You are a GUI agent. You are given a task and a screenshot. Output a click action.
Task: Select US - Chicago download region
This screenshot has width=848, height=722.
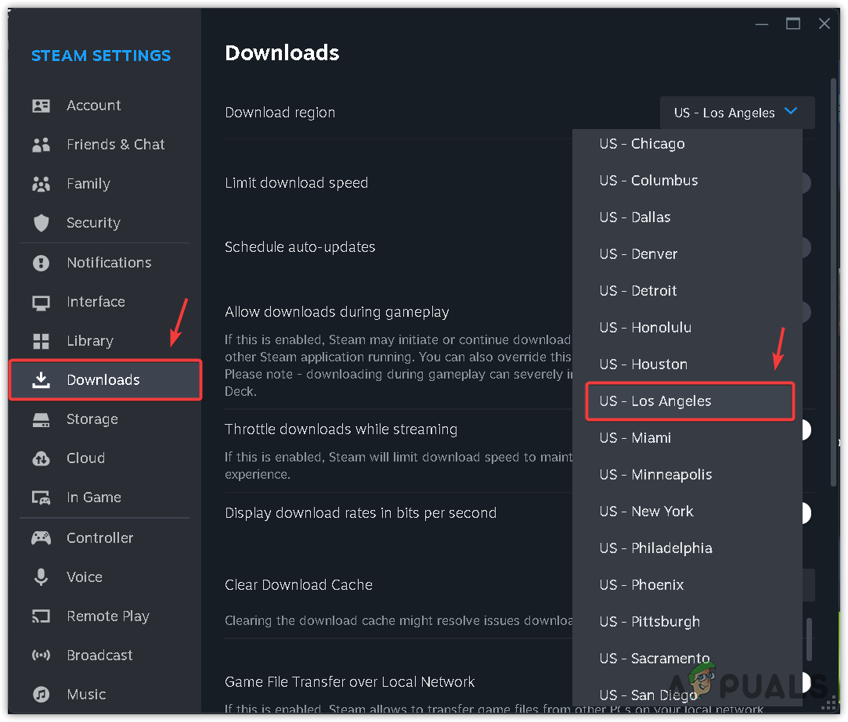[642, 144]
